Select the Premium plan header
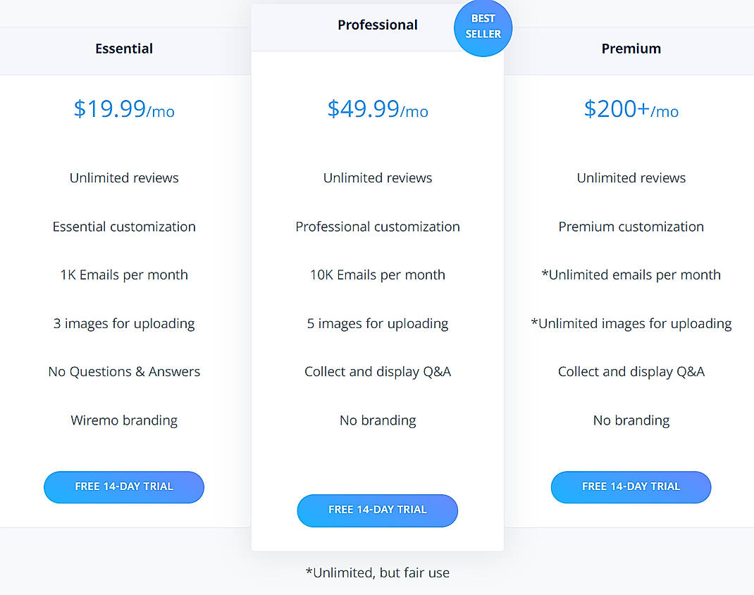This screenshot has width=754, height=595. 631,49
